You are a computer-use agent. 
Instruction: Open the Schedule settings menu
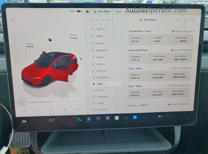click(x=100, y=50)
